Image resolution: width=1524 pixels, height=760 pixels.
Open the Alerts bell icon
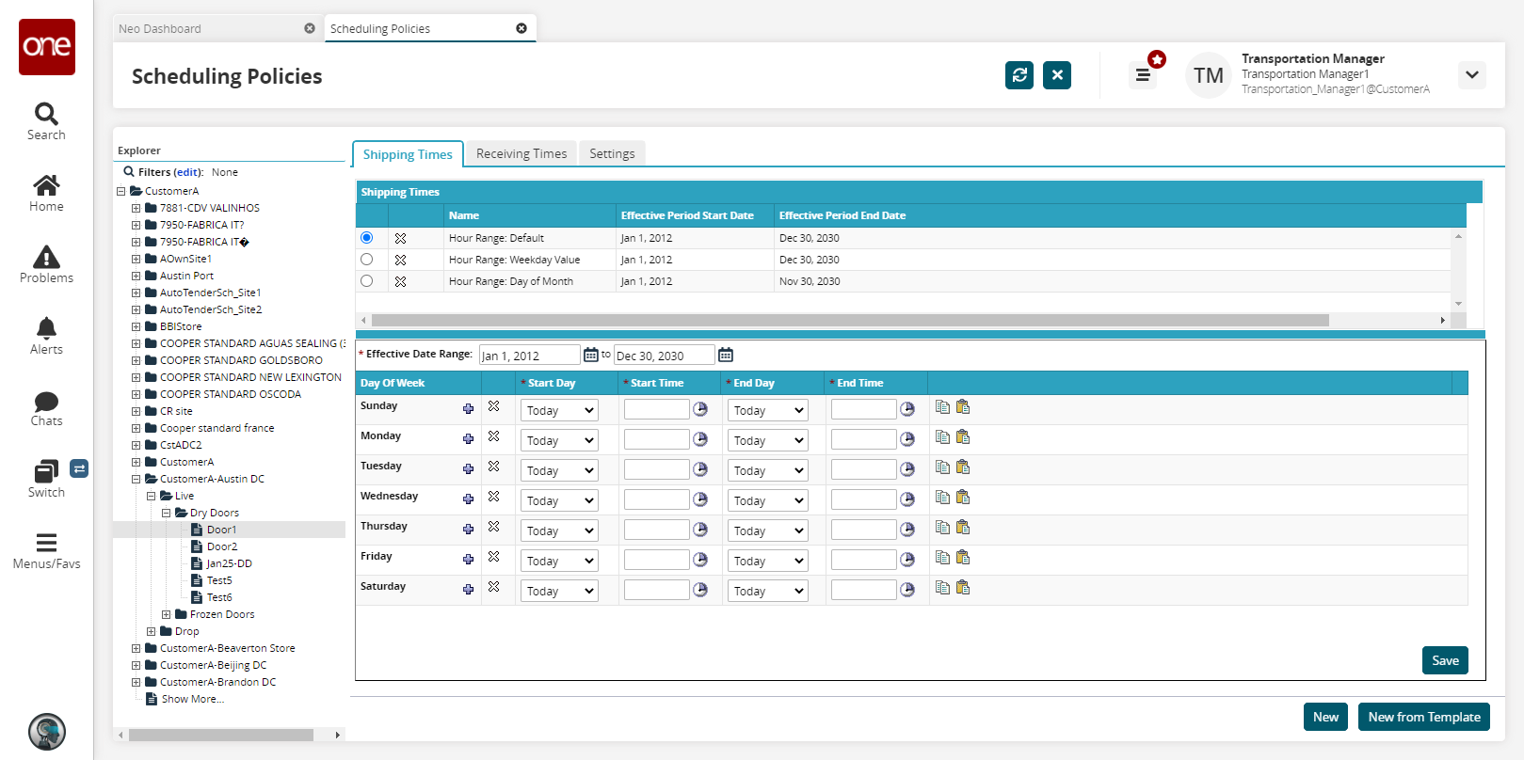click(x=46, y=336)
